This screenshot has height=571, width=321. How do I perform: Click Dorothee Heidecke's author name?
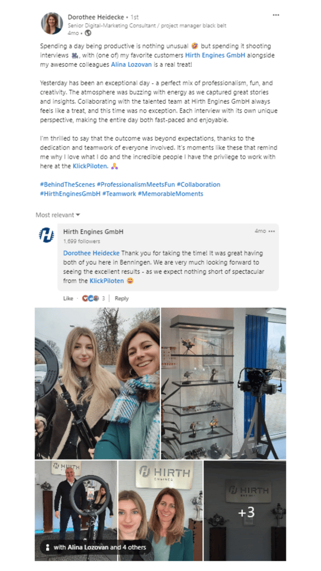[95, 17]
